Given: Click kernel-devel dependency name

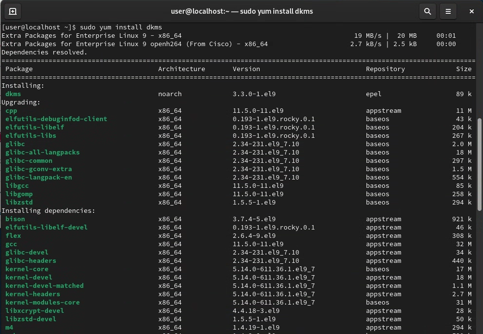Looking at the screenshot, I should coord(28,277).
